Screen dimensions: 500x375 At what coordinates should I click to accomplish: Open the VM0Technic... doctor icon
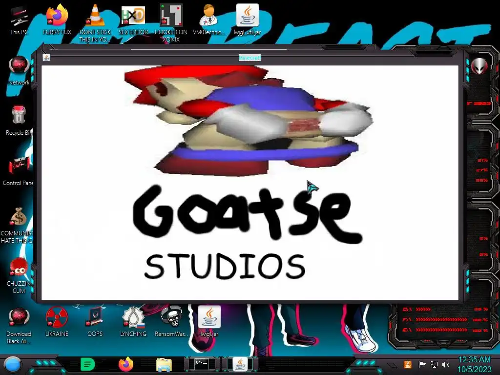click(x=209, y=19)
